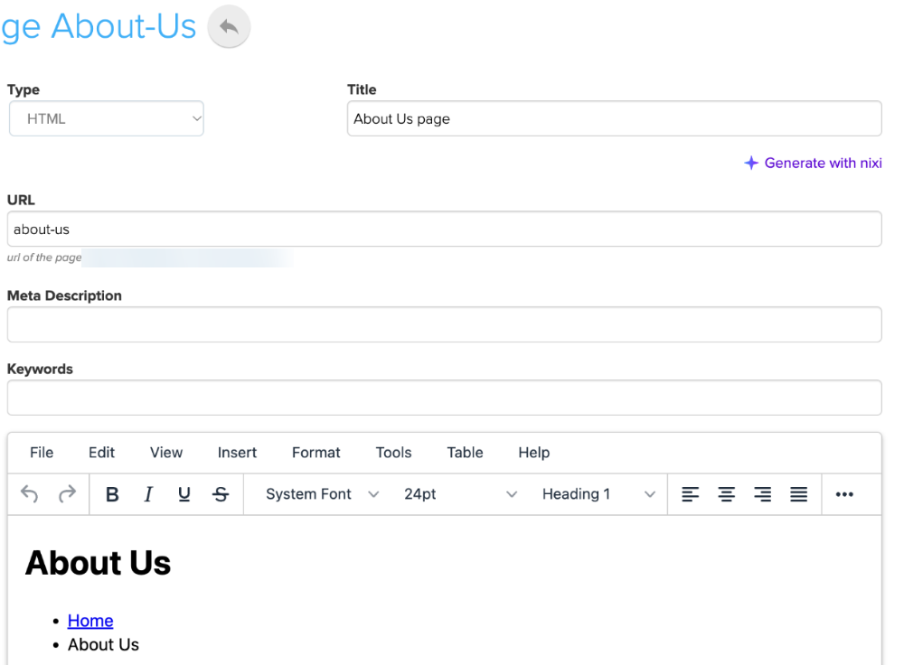Screen dimensions: 904x665
Task: Open the Table menu
Action: pyautogui.click(x=465, y=453)
